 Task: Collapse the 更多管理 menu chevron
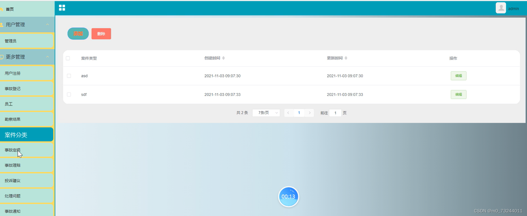(47, 57)
